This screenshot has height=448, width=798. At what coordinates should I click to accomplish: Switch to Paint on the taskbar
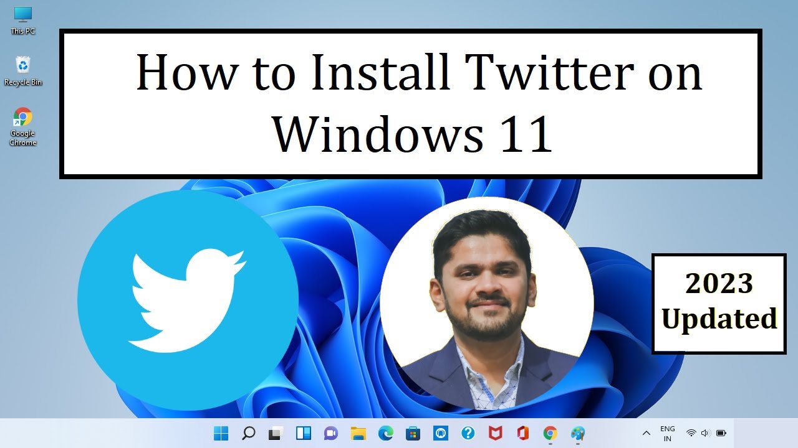578,433
